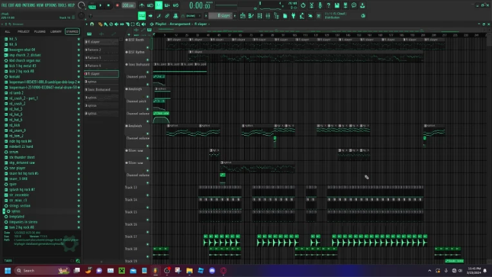Screen dimensions: 492x277
Task: Open the plugin picker plug icon
Action: 294,15
